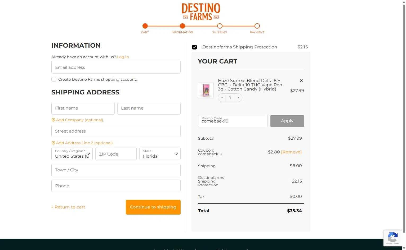Click the Total amount $35.34

click(295, 211)
